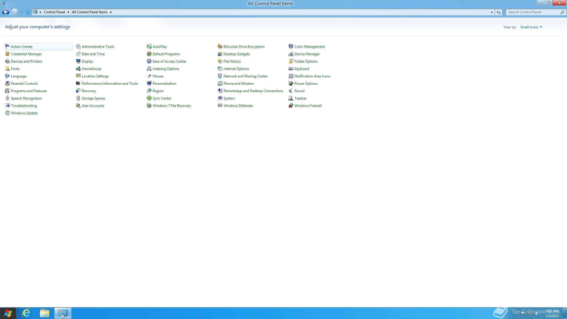The height and width of the screenshot is (319, 567).
Task: Click the Devices and Printers icon
Action: pos(7,61)
